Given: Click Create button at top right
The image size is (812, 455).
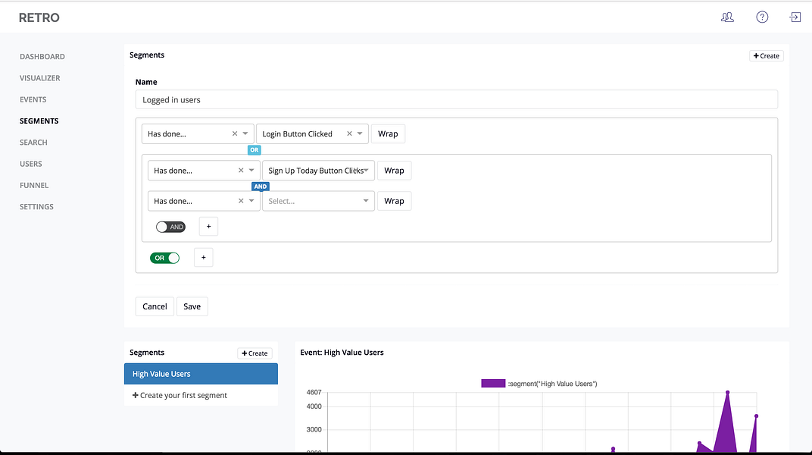Looking at the screenshot, I should coord(766,56).
